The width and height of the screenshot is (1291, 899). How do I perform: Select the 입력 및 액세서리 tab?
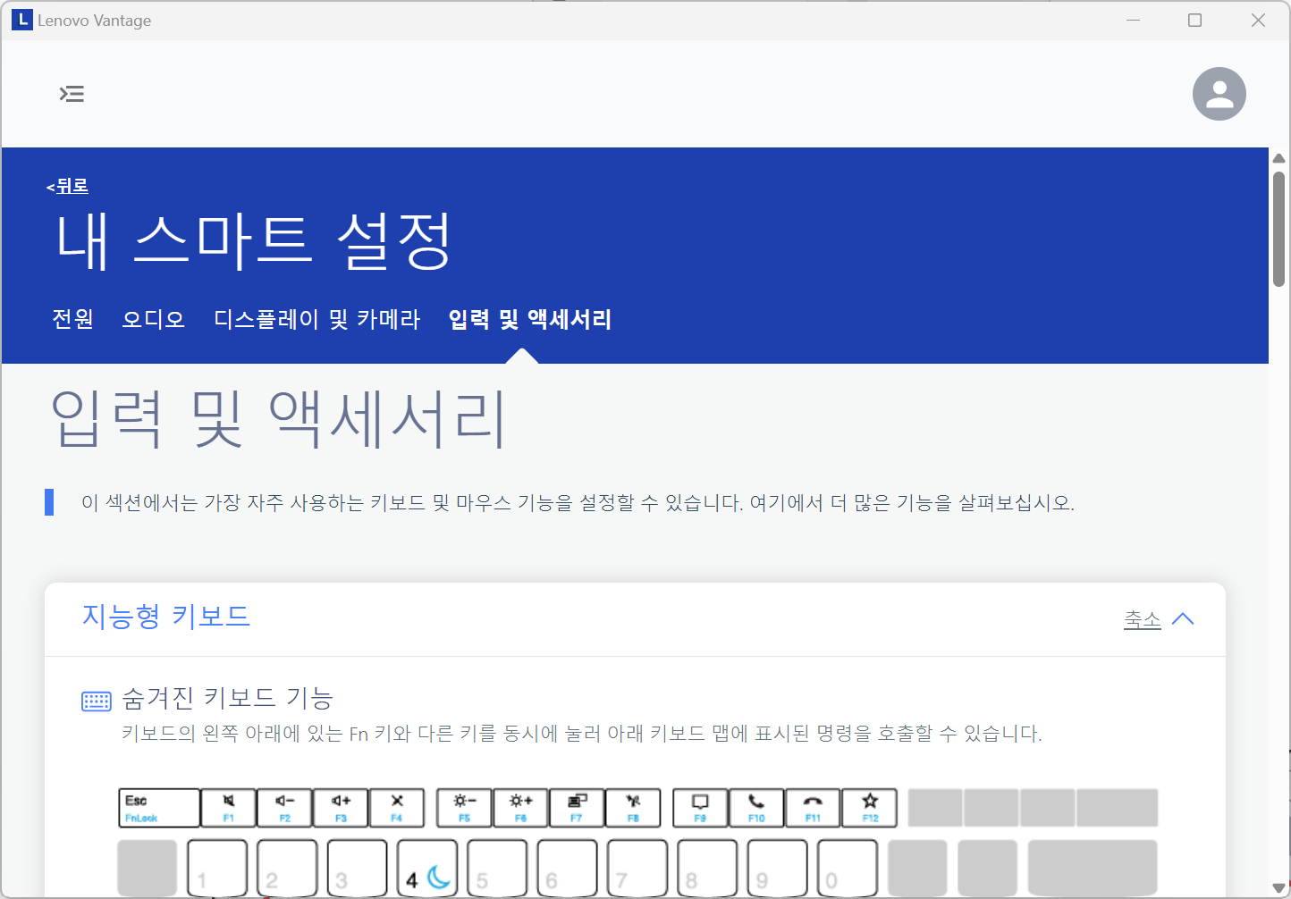pos(529,319)
